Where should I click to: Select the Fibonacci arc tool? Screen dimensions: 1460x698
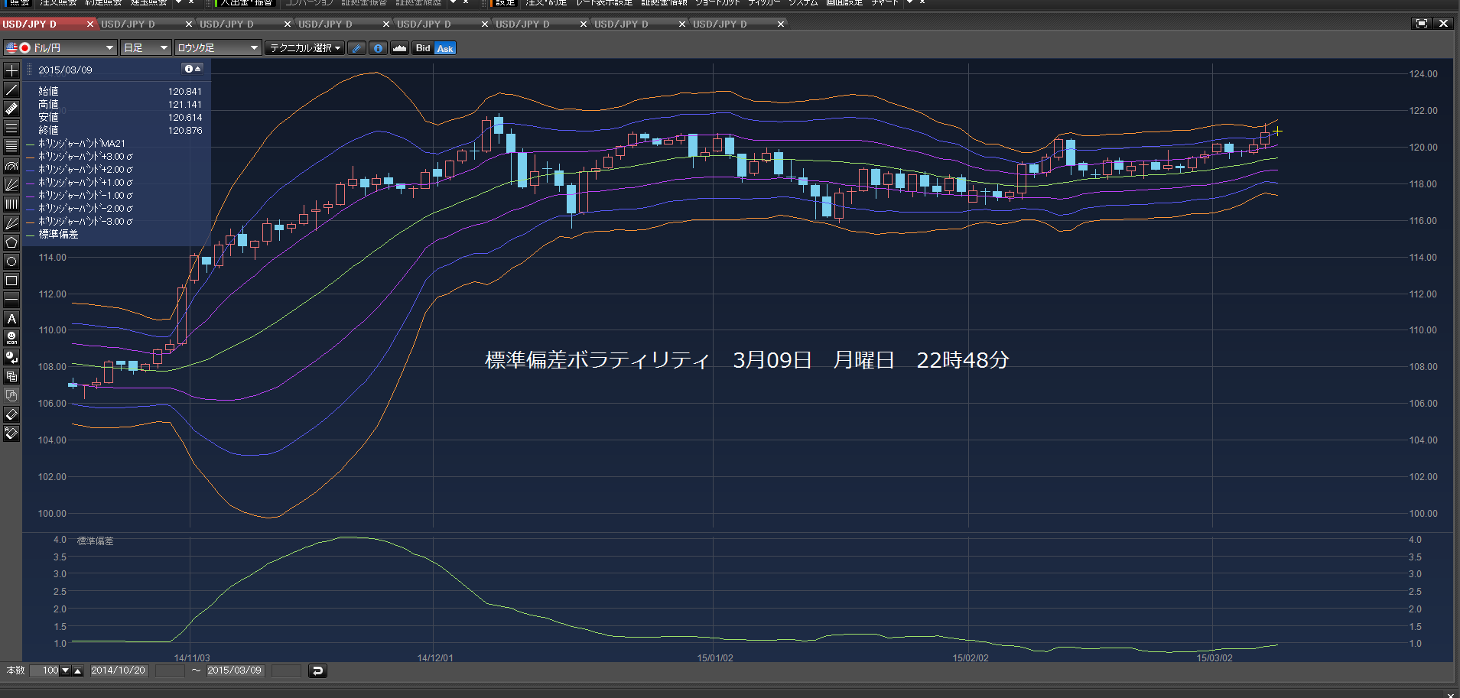pos(11,166)
